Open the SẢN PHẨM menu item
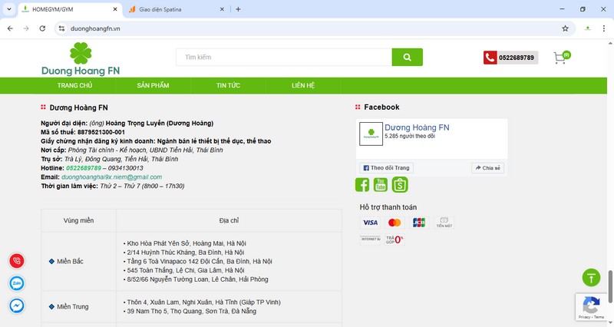 [153, 85]
